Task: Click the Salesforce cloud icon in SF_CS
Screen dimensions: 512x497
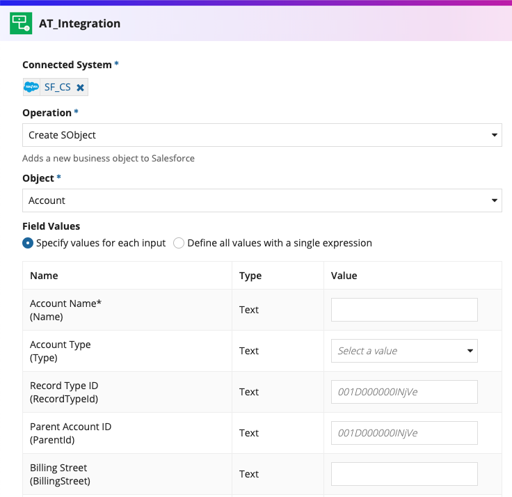Action: 31,87
